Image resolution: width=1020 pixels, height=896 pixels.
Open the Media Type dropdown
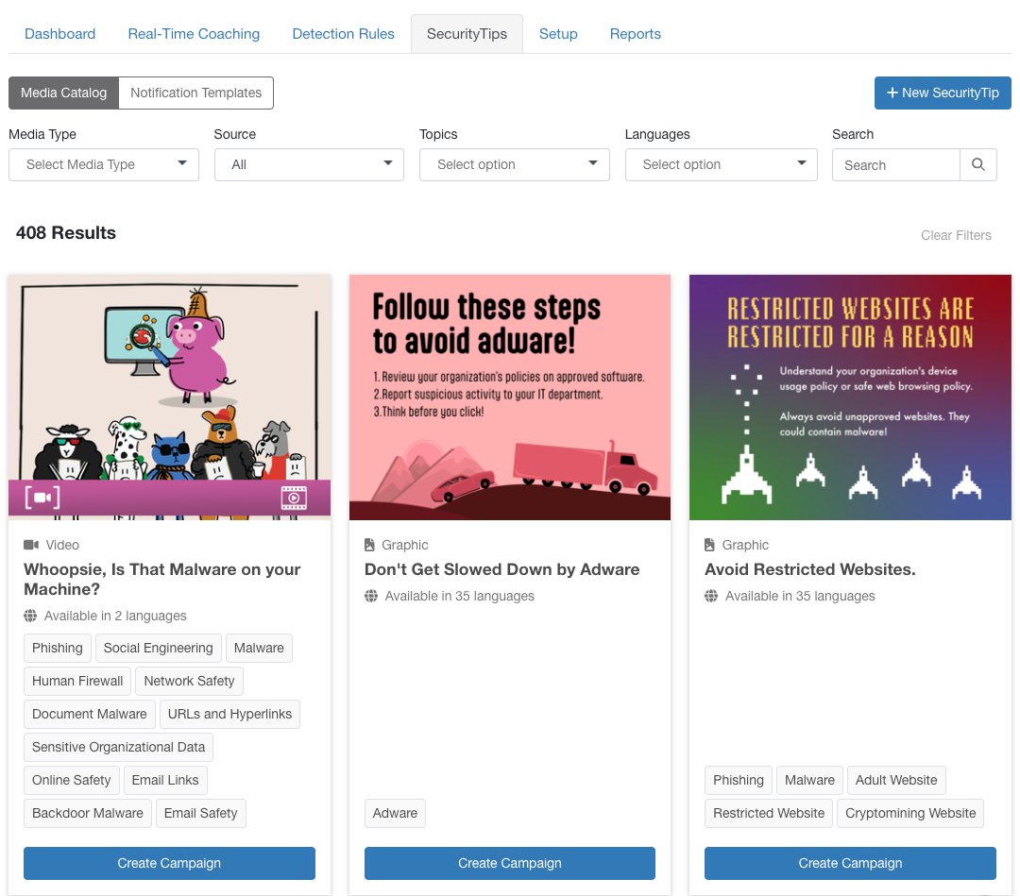104,164
